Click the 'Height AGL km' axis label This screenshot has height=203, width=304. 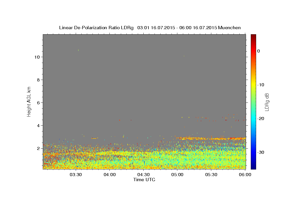point(29,101)
